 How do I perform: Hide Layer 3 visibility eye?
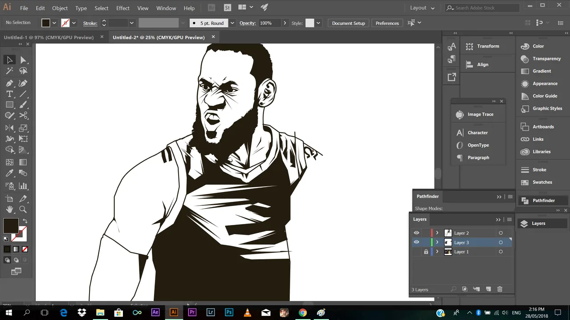coord(416,242)
